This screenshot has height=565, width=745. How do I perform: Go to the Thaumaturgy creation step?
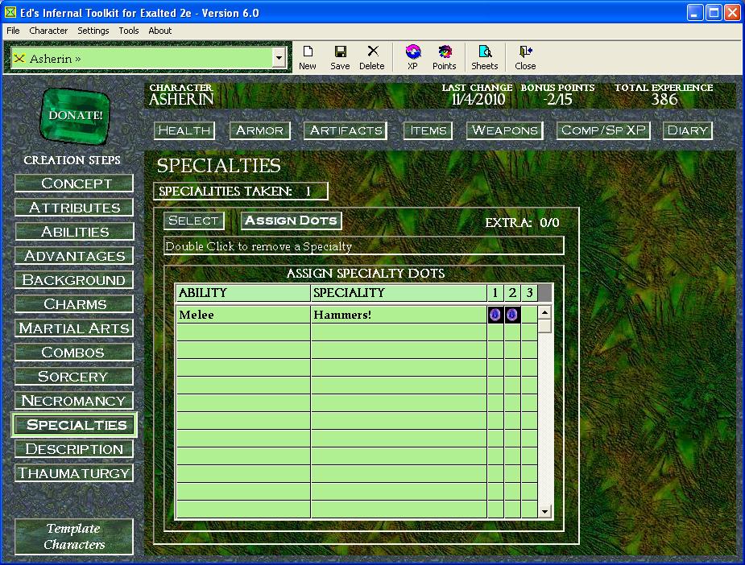pos(74,473)
